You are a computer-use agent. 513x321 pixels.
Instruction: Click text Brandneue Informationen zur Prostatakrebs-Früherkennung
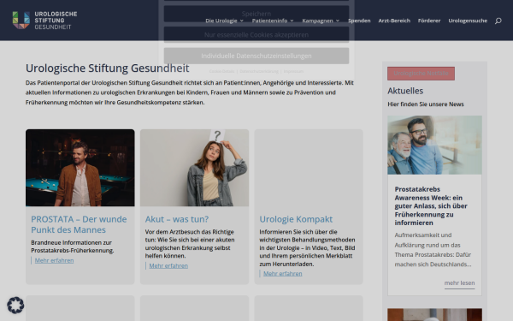tap(73, 247)
